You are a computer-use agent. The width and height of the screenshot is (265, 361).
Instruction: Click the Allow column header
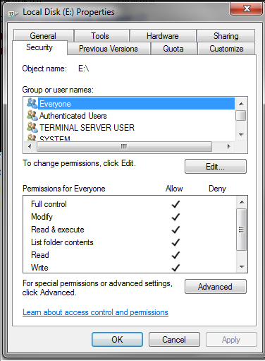click(174, 189)
